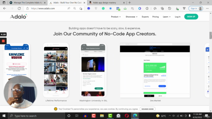
Task: Expand the Learn dropdown menu
Action: pos(167,17)
